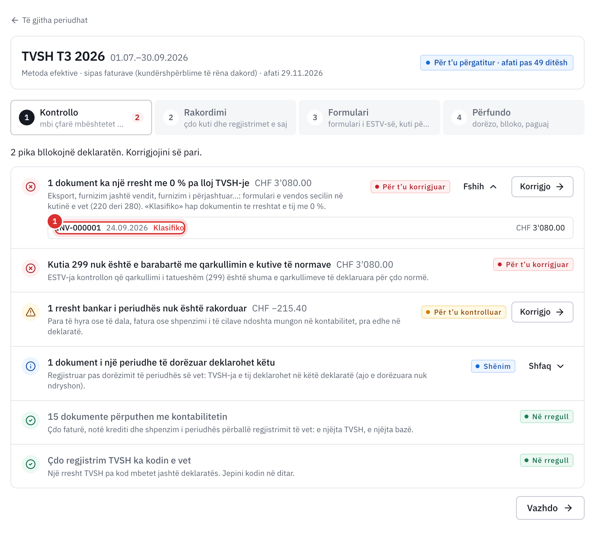Click Në rregull badge for 15 dokumente
The width and height of the screenshot is (595, 551).
(x=546, y=417)
